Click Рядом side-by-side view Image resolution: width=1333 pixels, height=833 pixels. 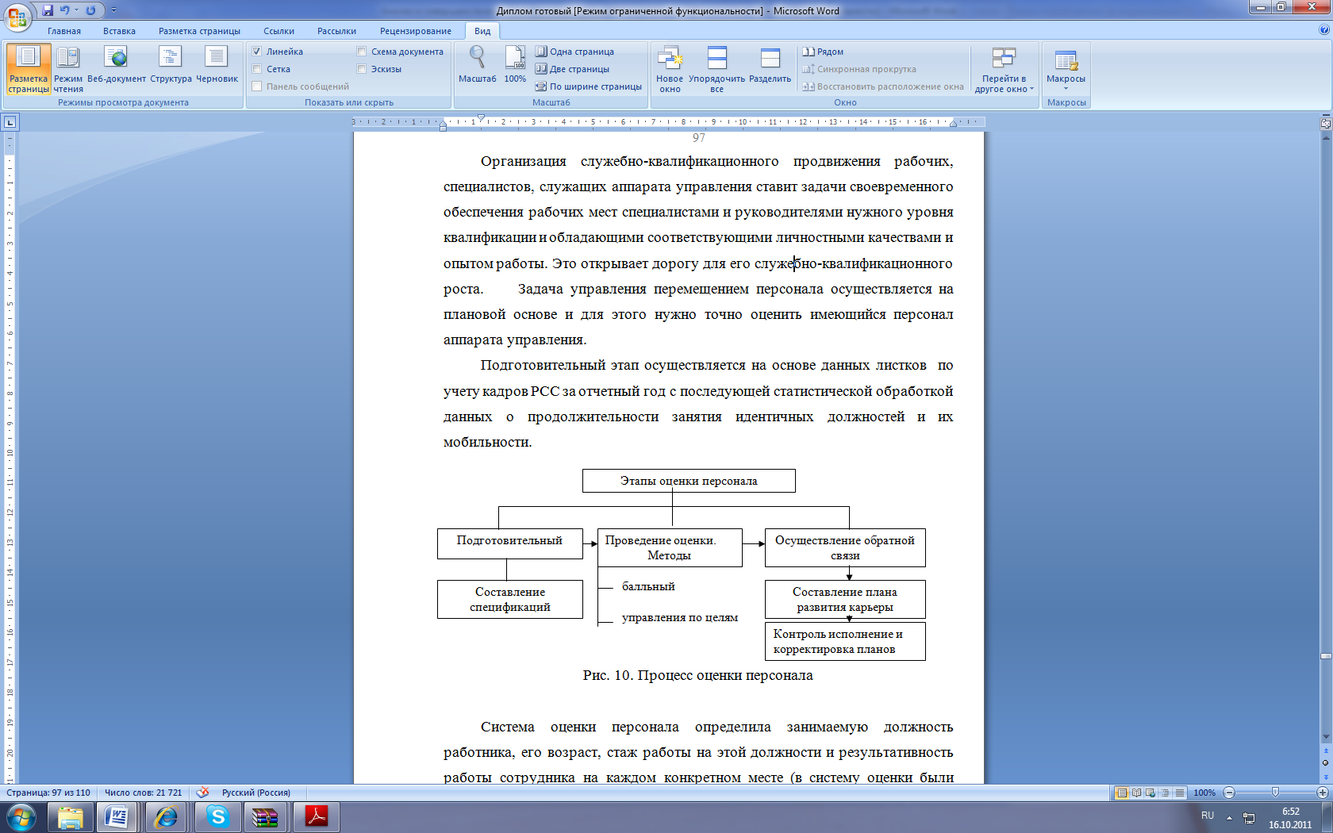823,52
